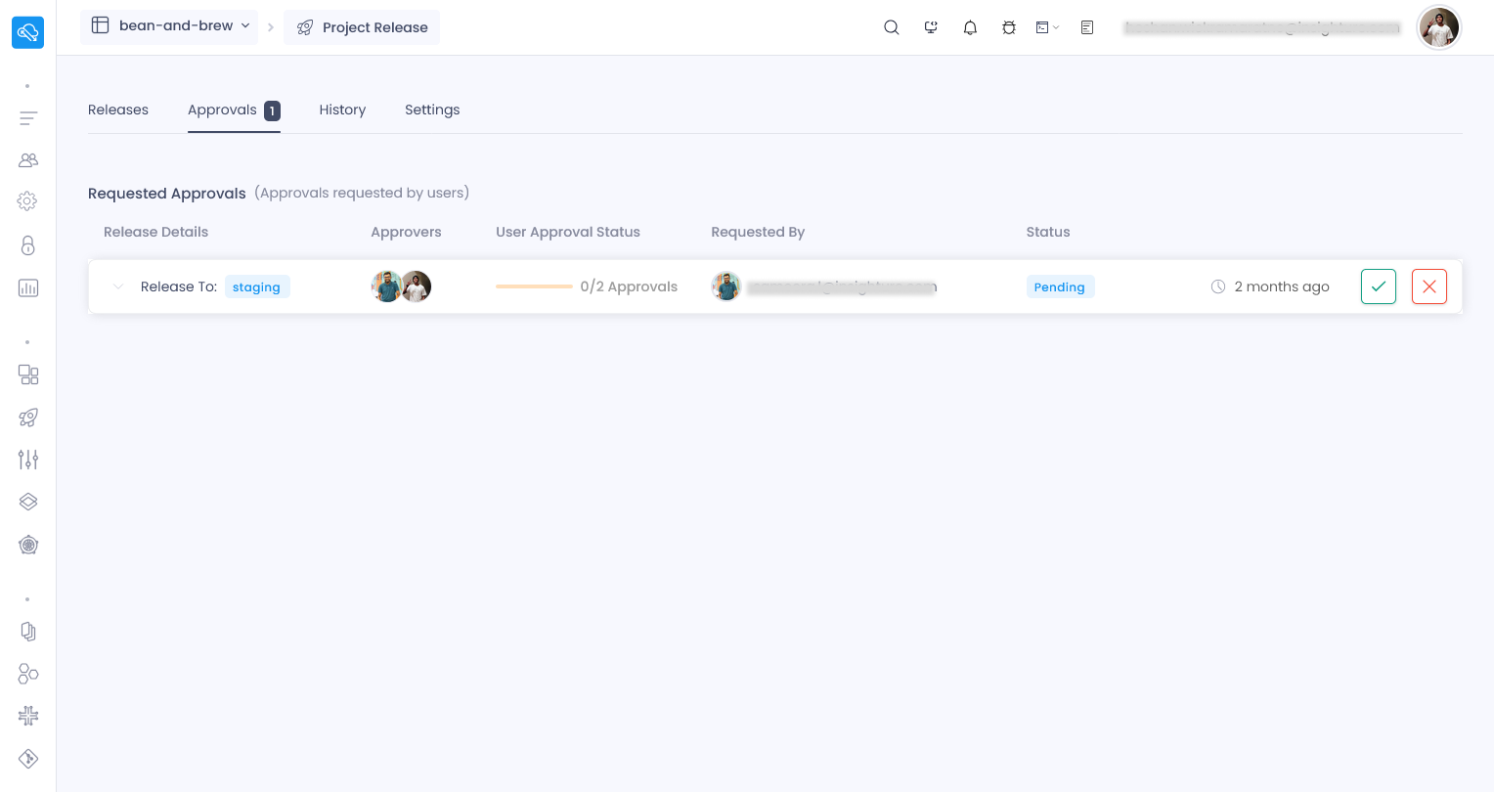This screenshot has width=1494, height=792.
Task: Open the user profile avatar
Action: 1439,27
